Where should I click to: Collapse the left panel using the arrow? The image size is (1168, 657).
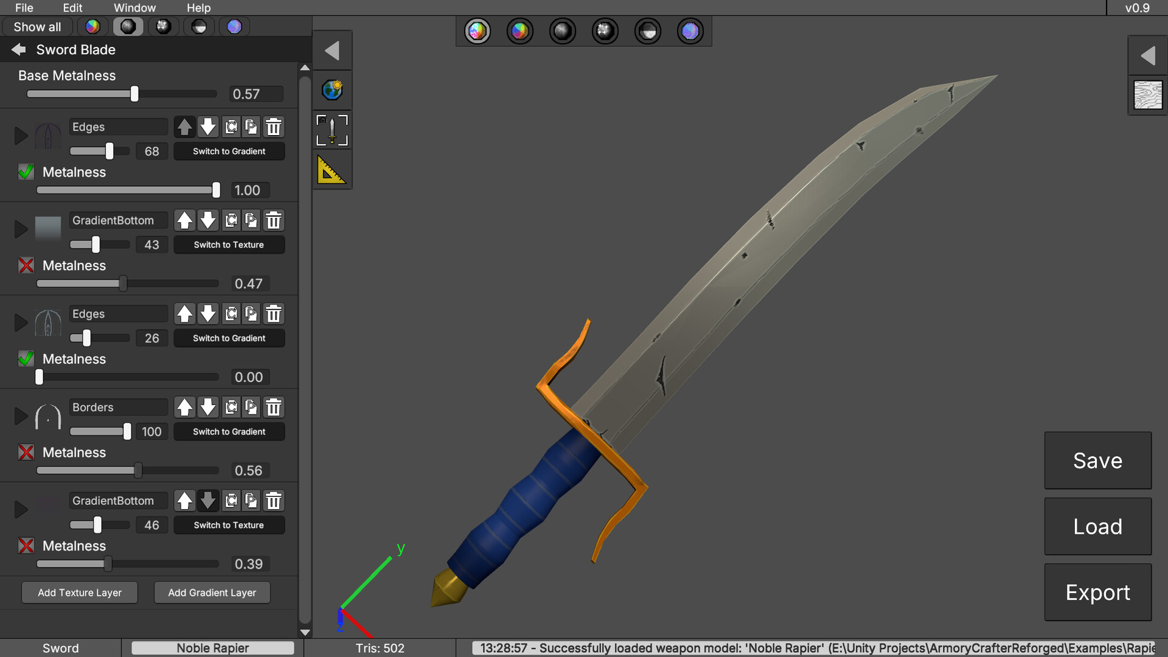(332, 50)
